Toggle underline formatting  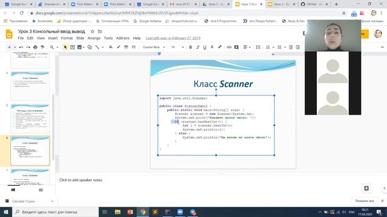204,47
